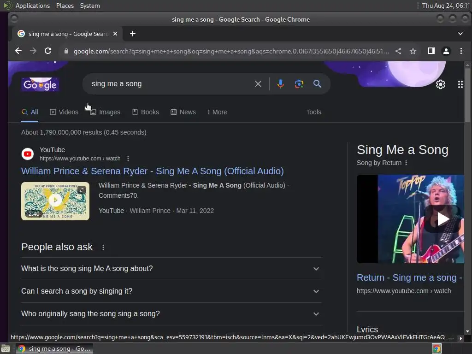Open the Chrome profile avatar menu

[x=446, y=51]
